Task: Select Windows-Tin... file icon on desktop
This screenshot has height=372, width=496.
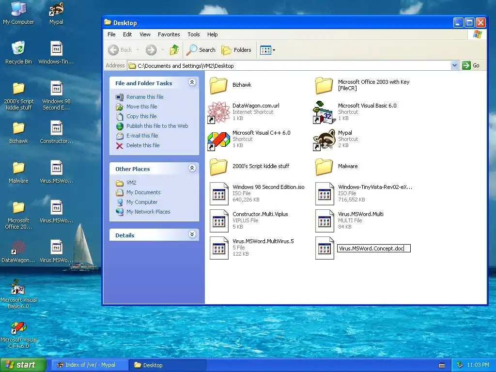Action: click(56, 53)
